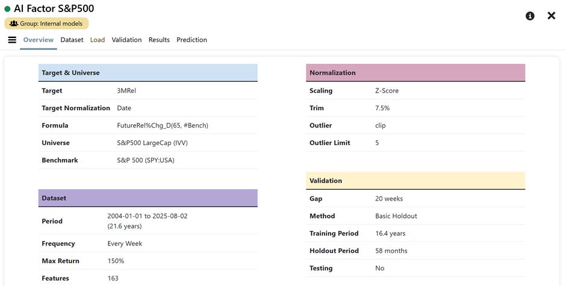Click the Outlier Limit value 5
Viewport: 566px width, 286px height.
pyautogui.click(x=377, y=143)
